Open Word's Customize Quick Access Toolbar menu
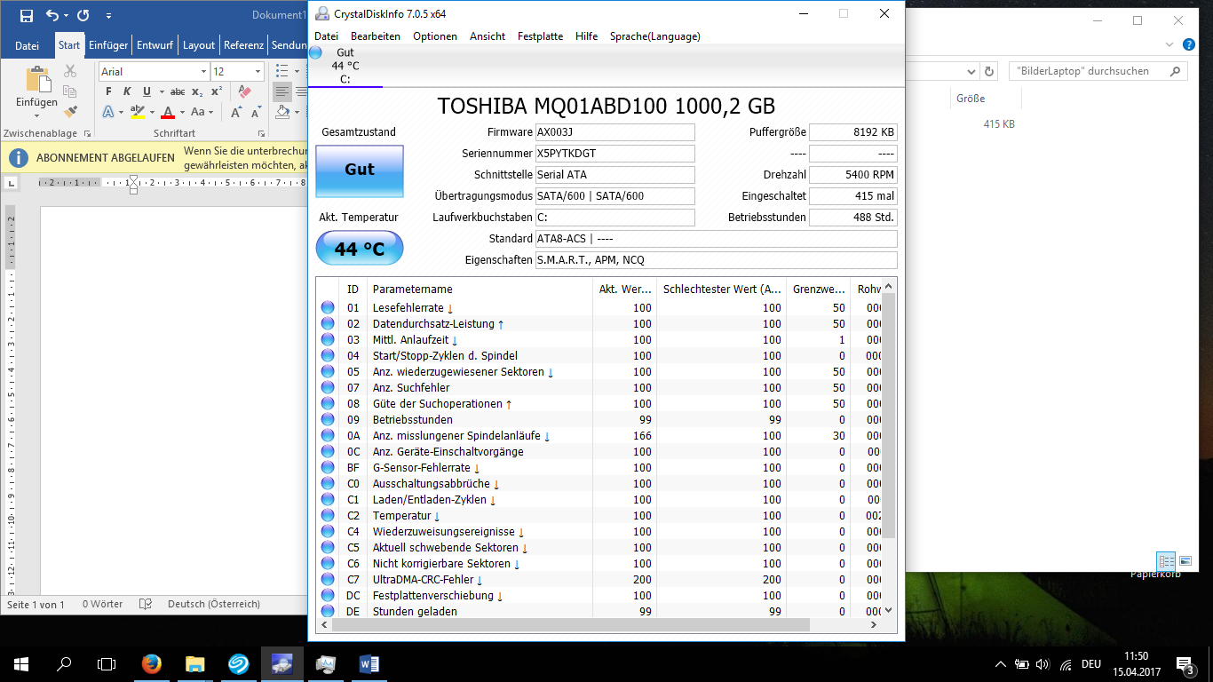Viewport: 1213px width, 682px height. (108, 16)
